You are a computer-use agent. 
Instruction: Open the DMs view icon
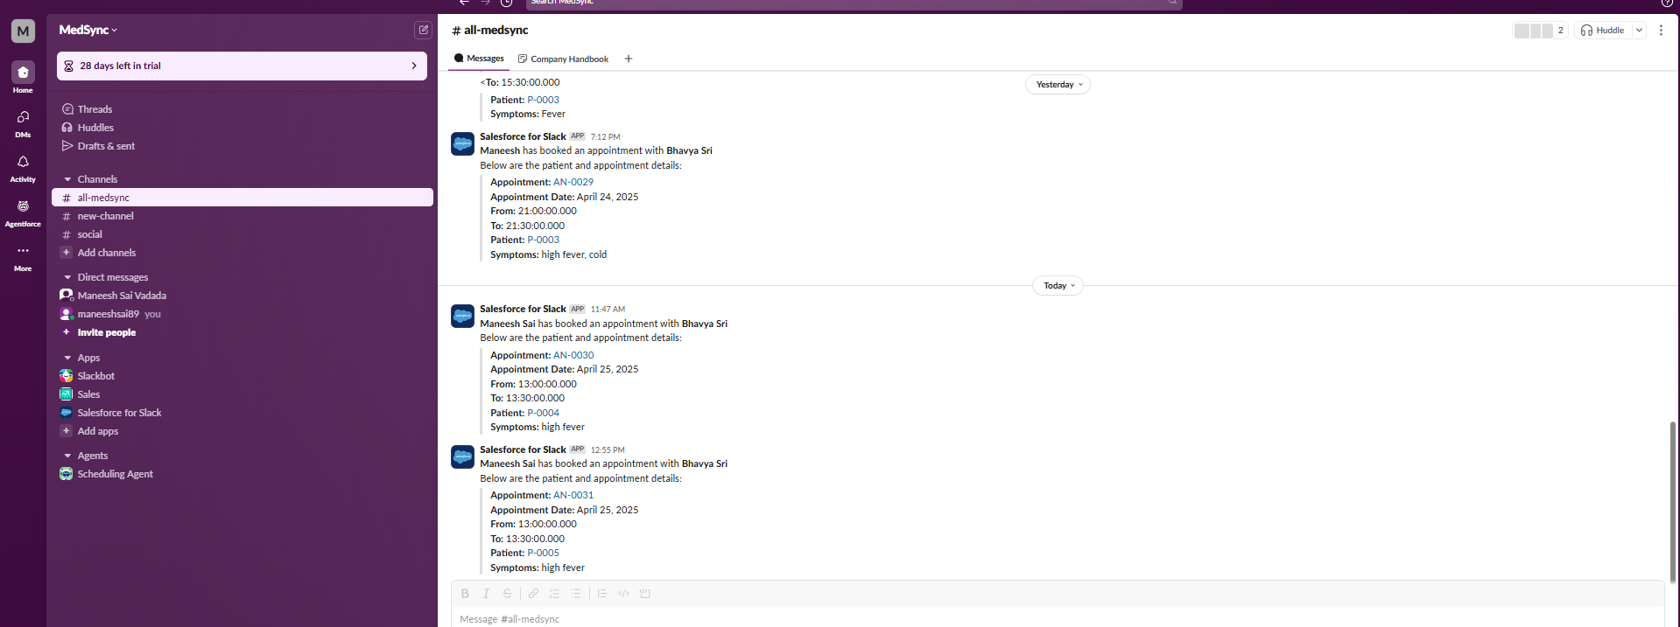tap(23, 117)
